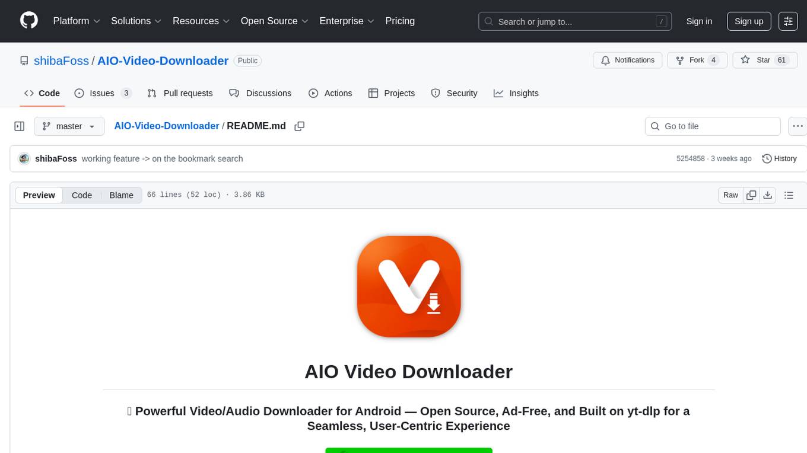Open the Discussions tab
This screenshot has height=453, width=807.
coord(260,93)
